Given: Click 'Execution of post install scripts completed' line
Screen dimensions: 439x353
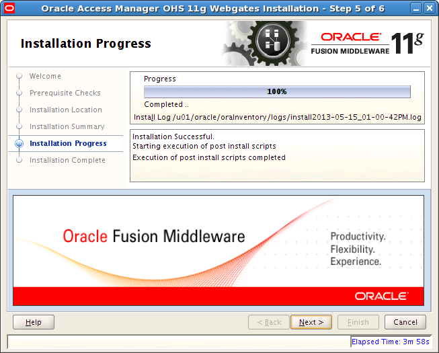Looking at the screenshot, I should pos(209,157).
